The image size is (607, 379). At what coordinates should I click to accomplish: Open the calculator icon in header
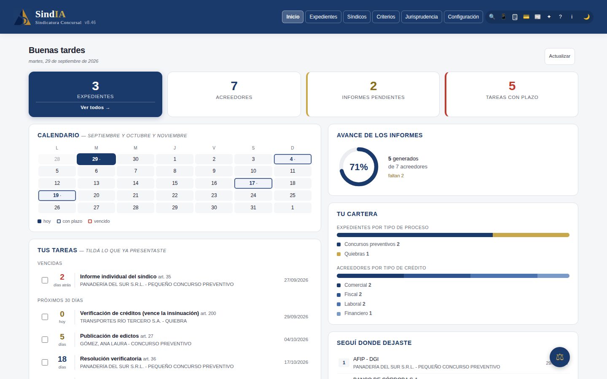[515, 17]
